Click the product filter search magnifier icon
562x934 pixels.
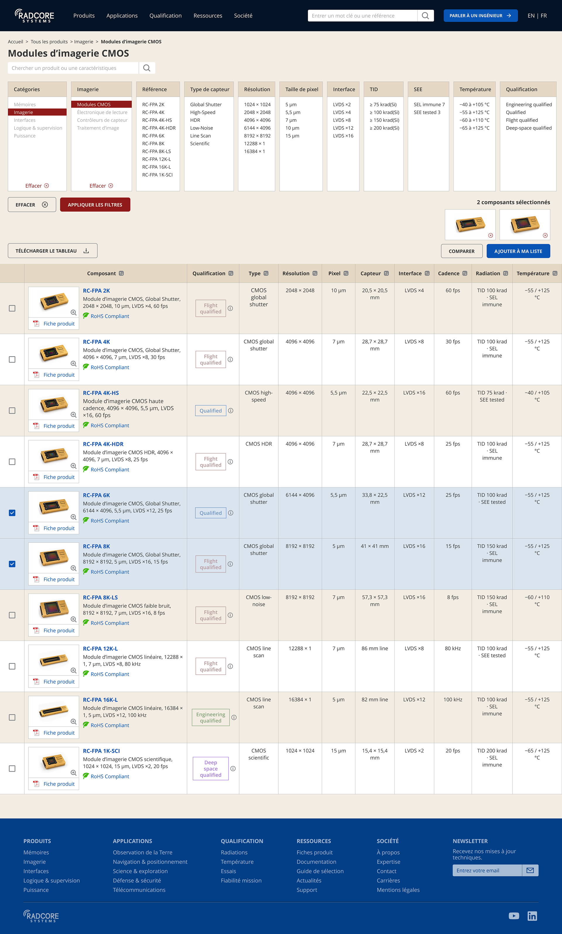(x=147, y=68)
